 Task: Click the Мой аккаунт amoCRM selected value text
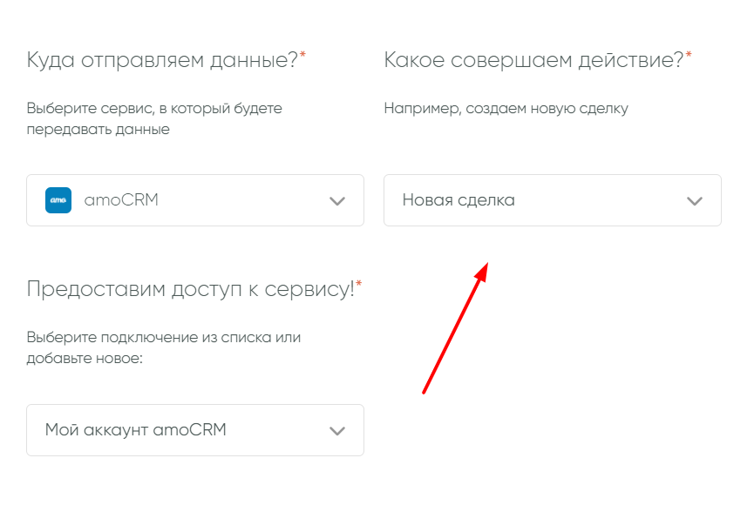[x=135, y=430]
